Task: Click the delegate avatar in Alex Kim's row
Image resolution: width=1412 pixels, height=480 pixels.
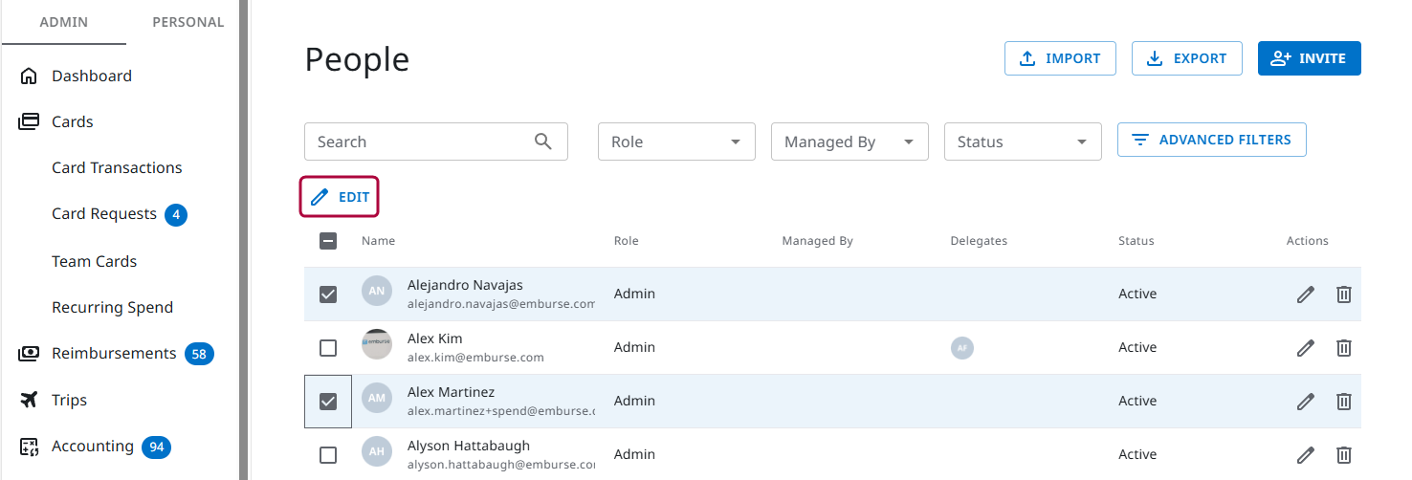Action: (961, 348)
